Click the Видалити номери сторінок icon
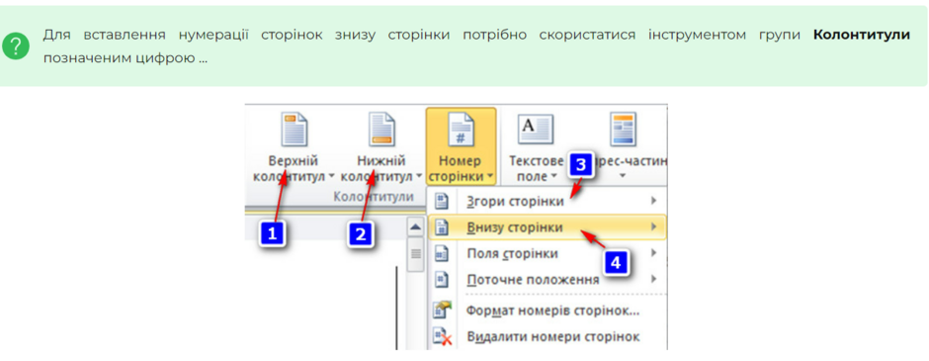The height and width of the screenshot is (361, 929). tap(443, 336)
